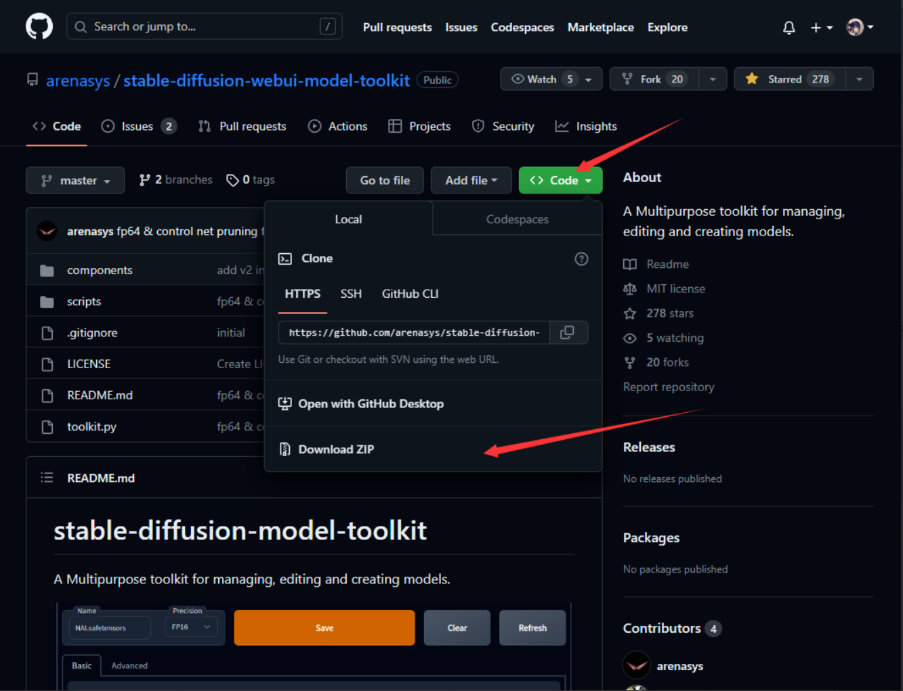Open the README.md file in file list
Image resolution: width=903 pixels, height=691 pixels.
100,395
